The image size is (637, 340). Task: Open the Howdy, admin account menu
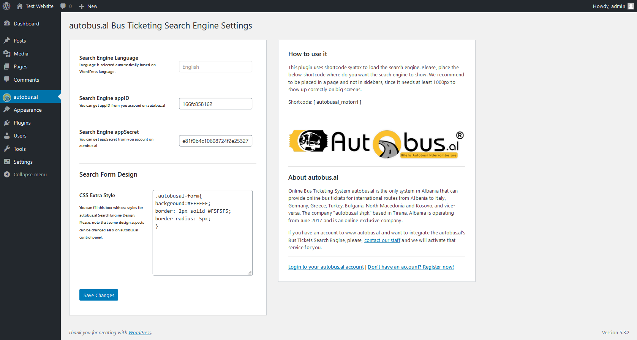tap(609, 6)
